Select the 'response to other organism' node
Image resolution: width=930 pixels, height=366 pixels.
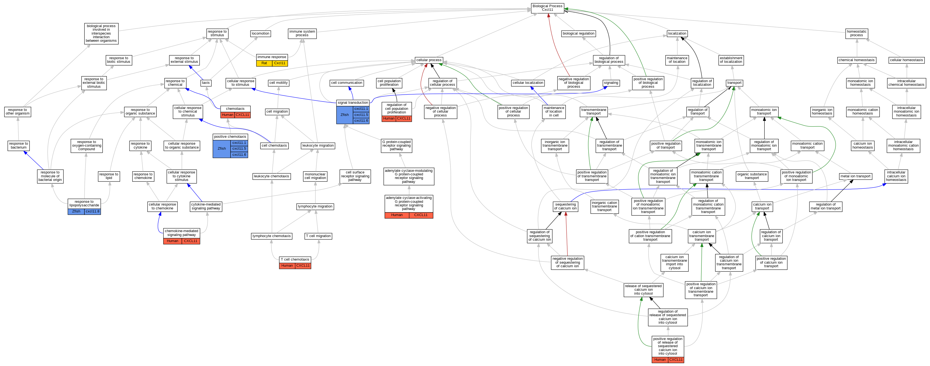pyautogui.click(x=18, y=112)
